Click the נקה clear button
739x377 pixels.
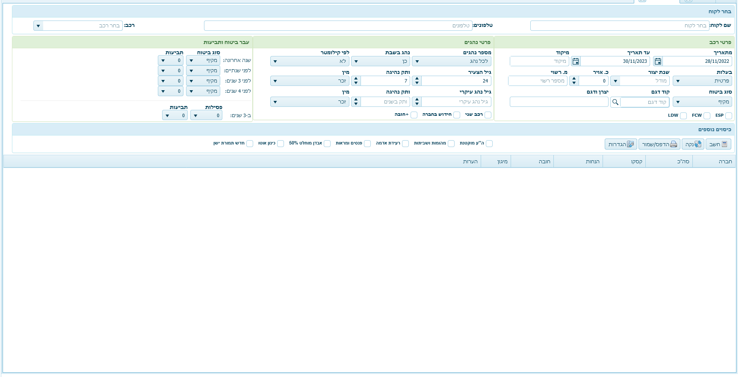[693, 144]
